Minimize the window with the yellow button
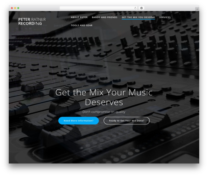This screenshot has width=208, height=176. point(15,8)
